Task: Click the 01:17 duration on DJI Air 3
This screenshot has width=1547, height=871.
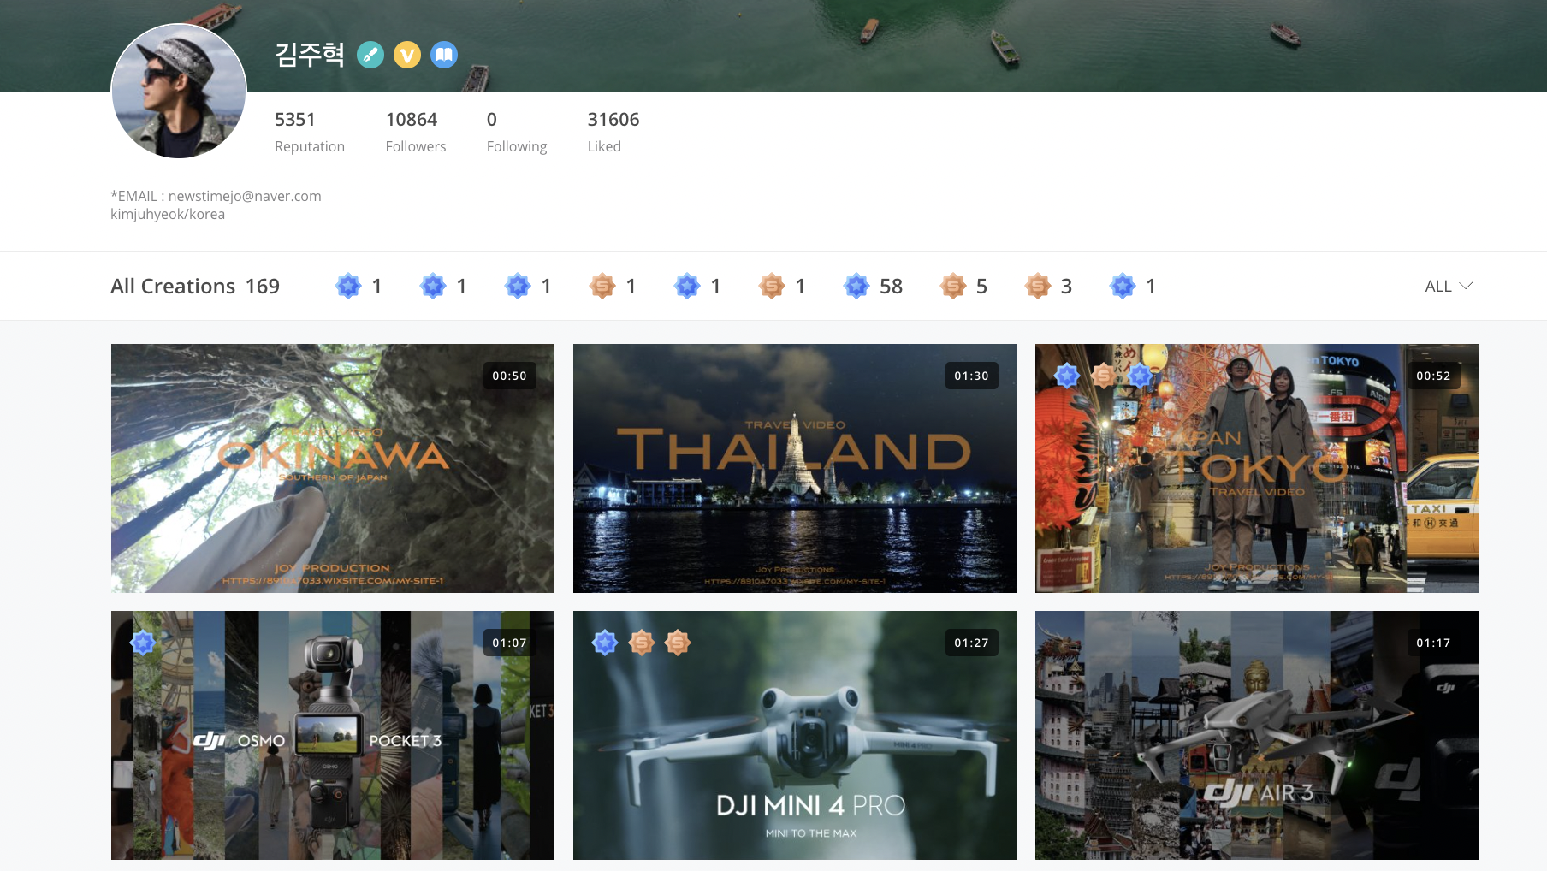Action: pyautogui.click(x=1434, y=643)
